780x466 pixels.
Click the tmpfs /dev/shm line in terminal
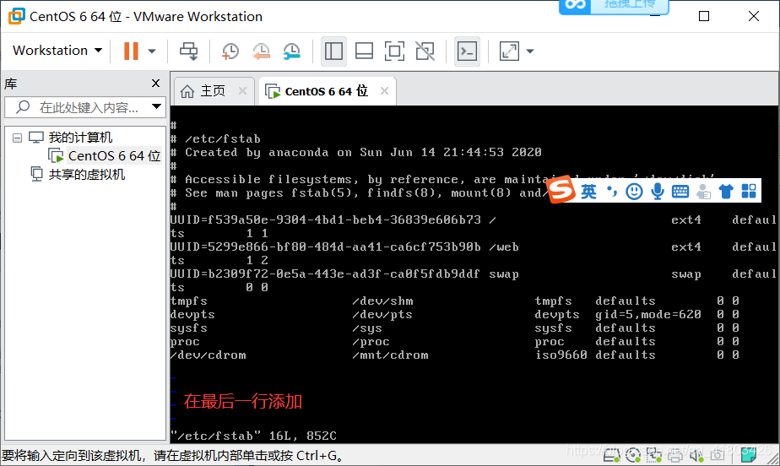(x=454, y=301)
